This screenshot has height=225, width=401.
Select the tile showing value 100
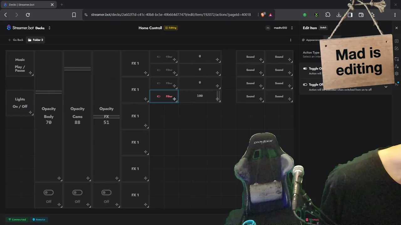pos(200,96)
